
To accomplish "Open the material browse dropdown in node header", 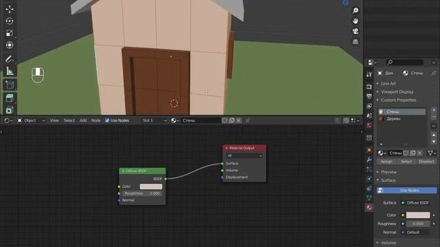I will pos(175,121).
